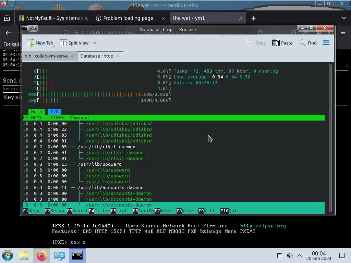
Task: Open the Firefox application menu
Action: click(x=343, y=33)
